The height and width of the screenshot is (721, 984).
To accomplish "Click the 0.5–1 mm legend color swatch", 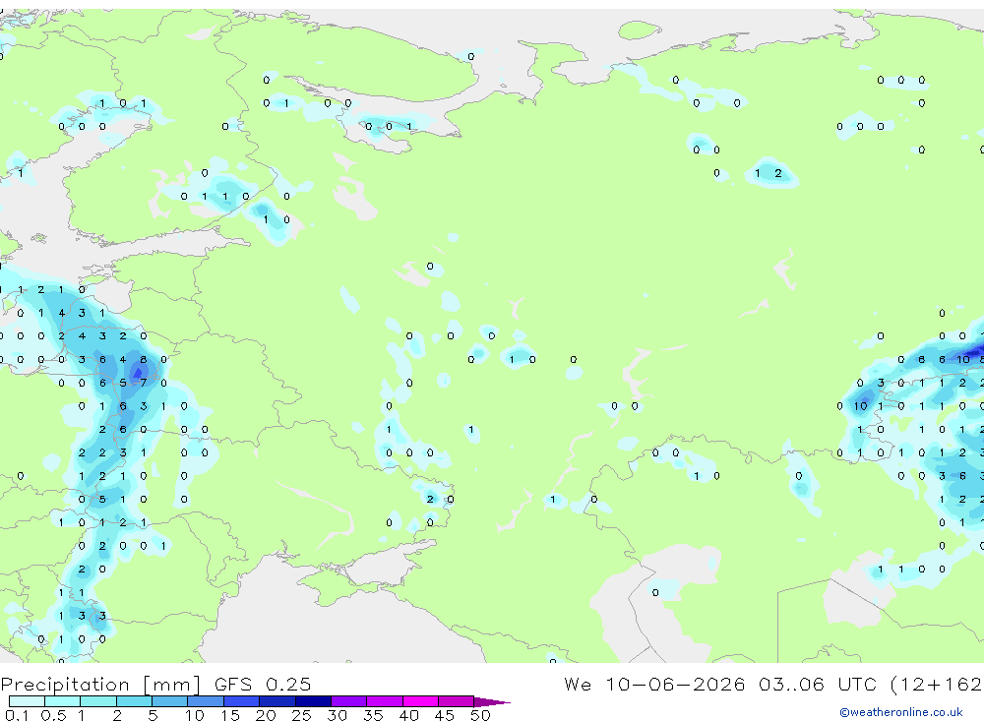I will click(x=63, y=701).
